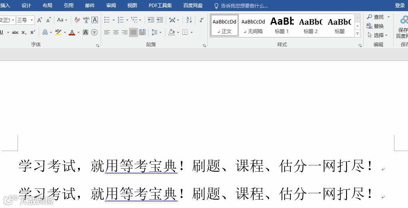Open the 视图 ribbon tab
The image size is (408, 208).
point(132,6)
